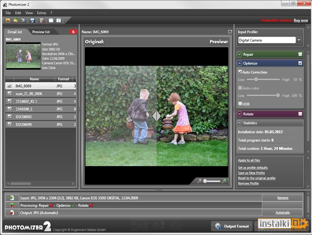Click Set as profile defaults

coord(253,168)
